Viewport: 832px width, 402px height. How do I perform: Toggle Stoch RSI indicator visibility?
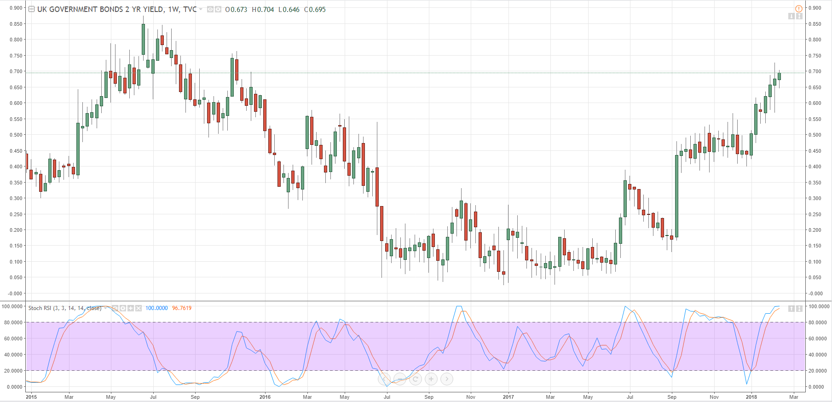(x=115, y=308)
